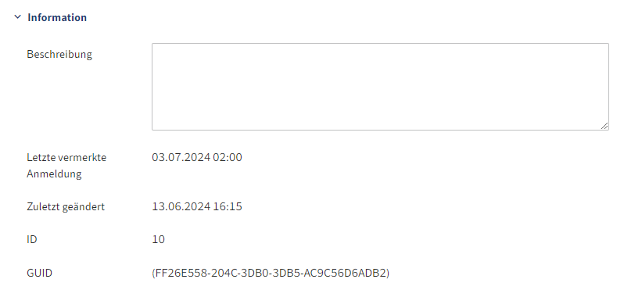Collapse the Information section chevron
The width and height of the screenshot is (624, 297).
(x=17, y=17)
